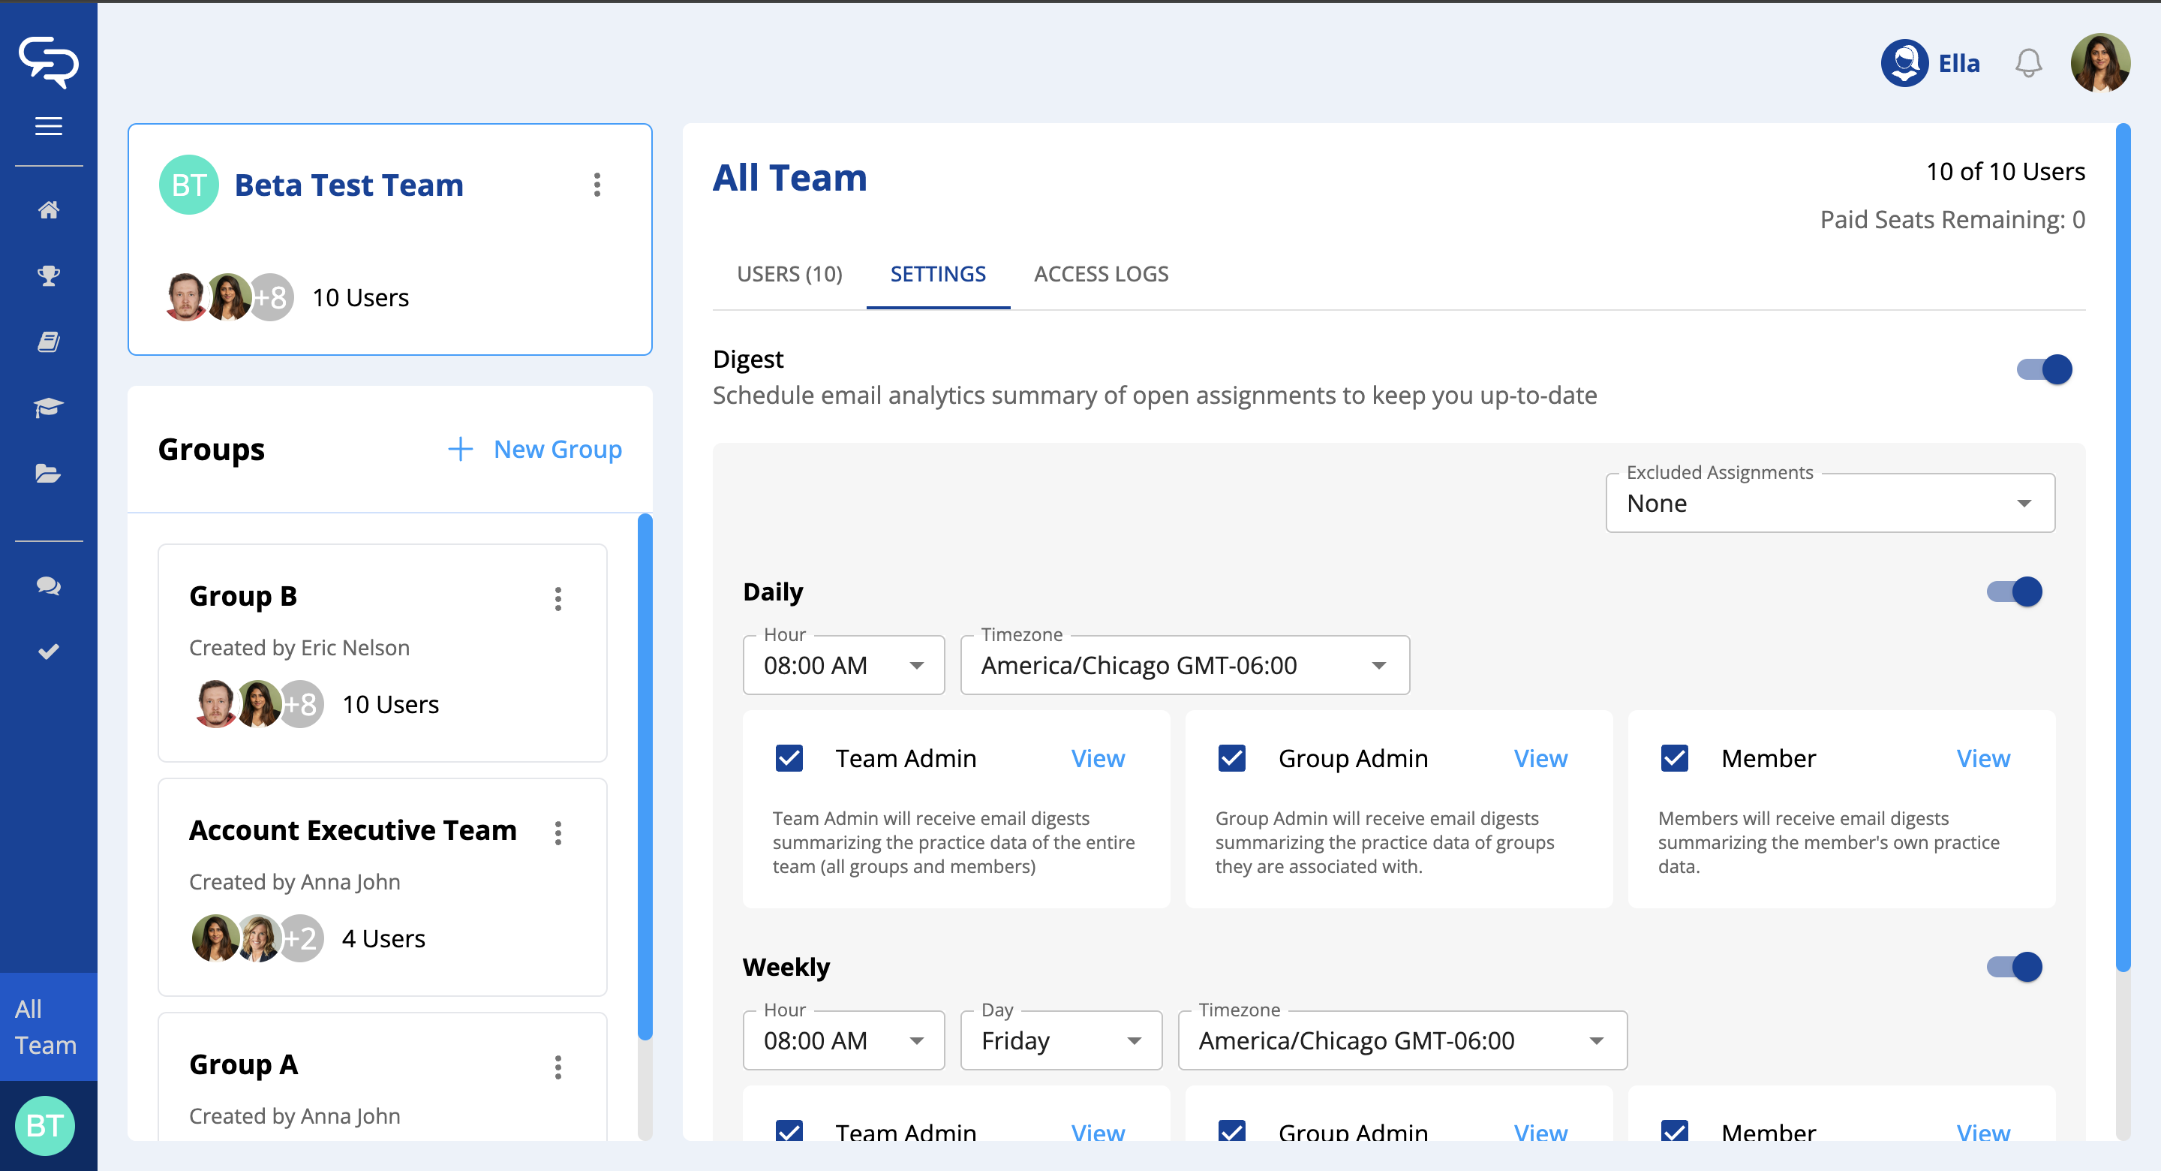Click View link for Daily Group Admin
2161x1171 pixels.
pos(1540,759)
